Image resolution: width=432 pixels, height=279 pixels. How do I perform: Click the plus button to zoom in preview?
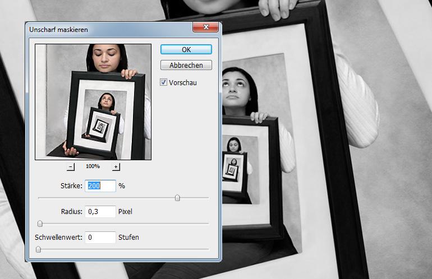(x=116, y=167)
